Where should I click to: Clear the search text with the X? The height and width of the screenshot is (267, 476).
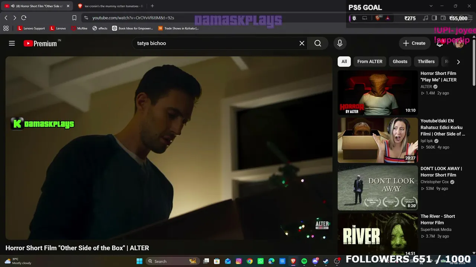302,43
